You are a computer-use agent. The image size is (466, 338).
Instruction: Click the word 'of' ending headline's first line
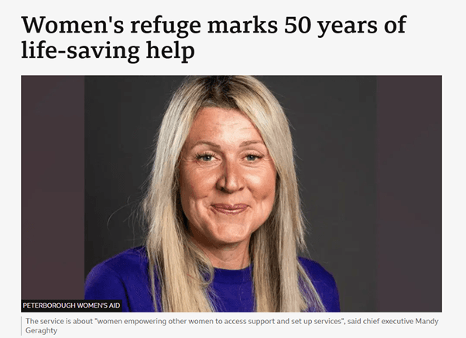(x=396, y=24)
